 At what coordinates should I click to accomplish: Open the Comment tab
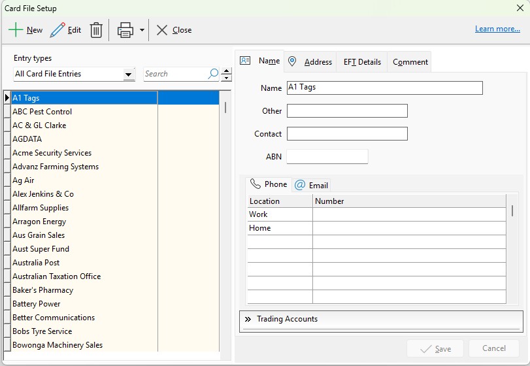tap(410, 62)
